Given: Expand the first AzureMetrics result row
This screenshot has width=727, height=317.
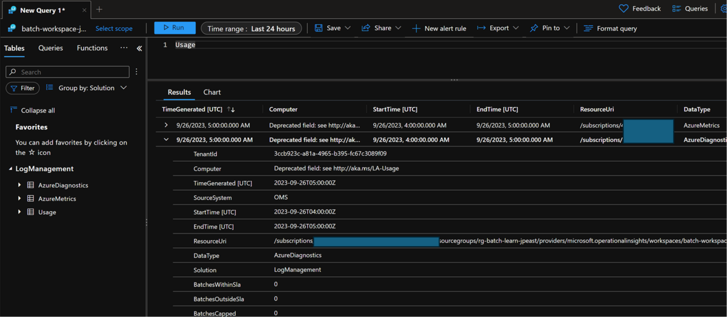Looking at the screenshot, I should point(166,125).
